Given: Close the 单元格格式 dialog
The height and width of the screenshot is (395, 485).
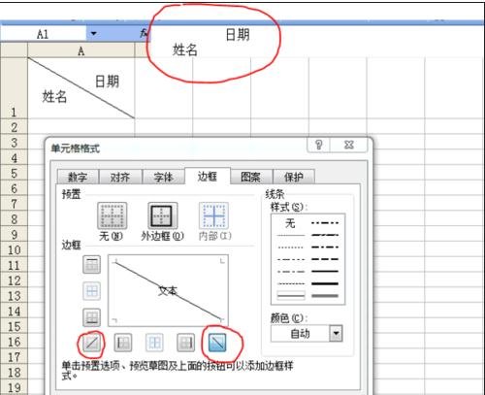Looking at the screenshot, I should (349, 145).
